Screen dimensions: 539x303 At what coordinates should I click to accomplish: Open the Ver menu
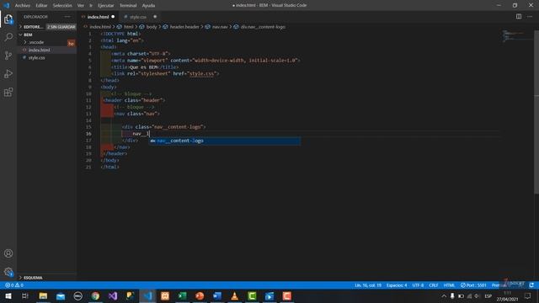tap(81, 5)
